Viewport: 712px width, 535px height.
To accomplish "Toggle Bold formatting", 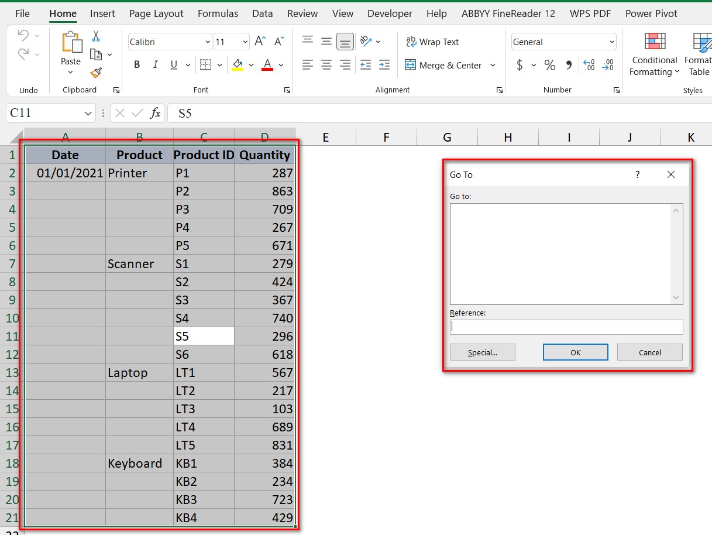I will coord(137,65).
